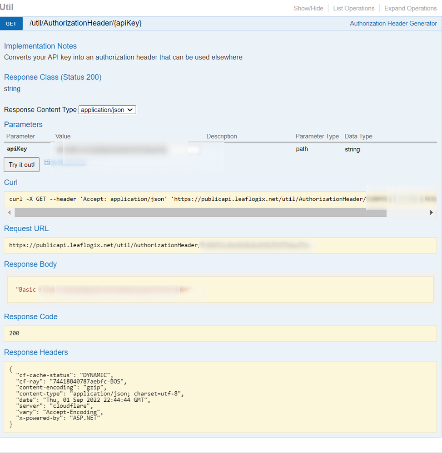Image resolution: width=442 pixels, height=453 pixels.
Task: Click Expand Operations link
Action: pos(410,8)
